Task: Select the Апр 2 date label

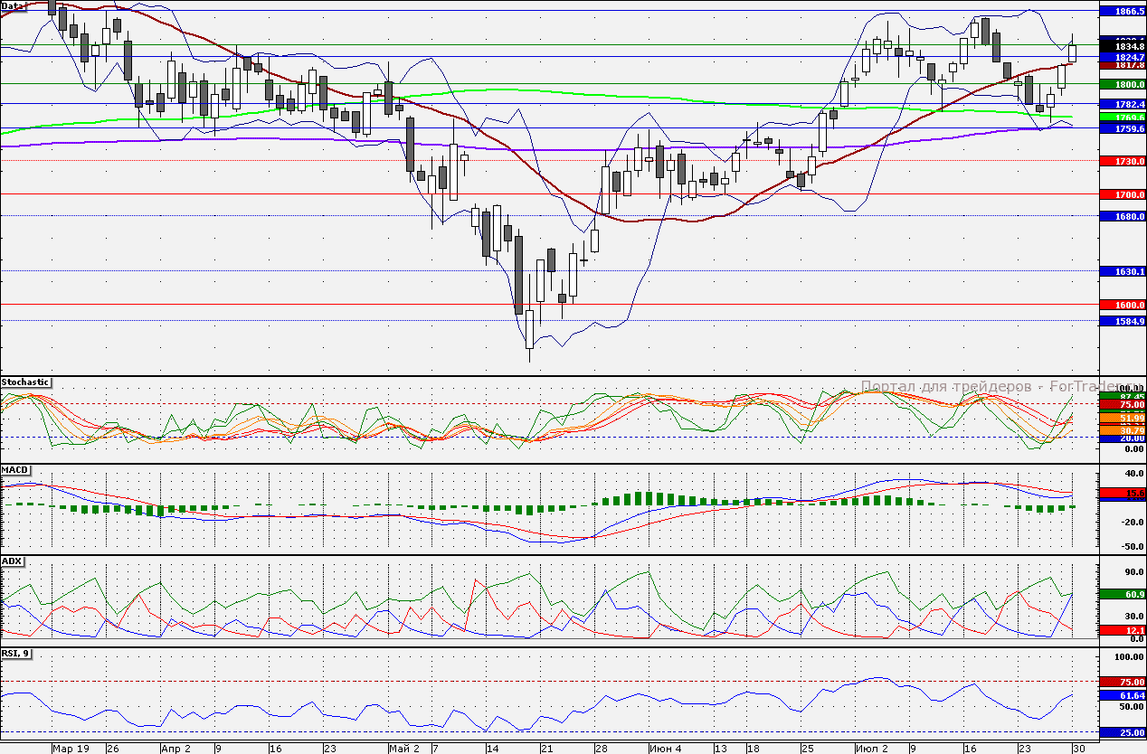Action: pos(175,749)
